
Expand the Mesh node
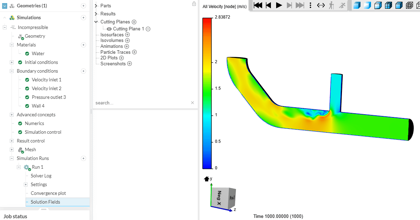(12, 149)
